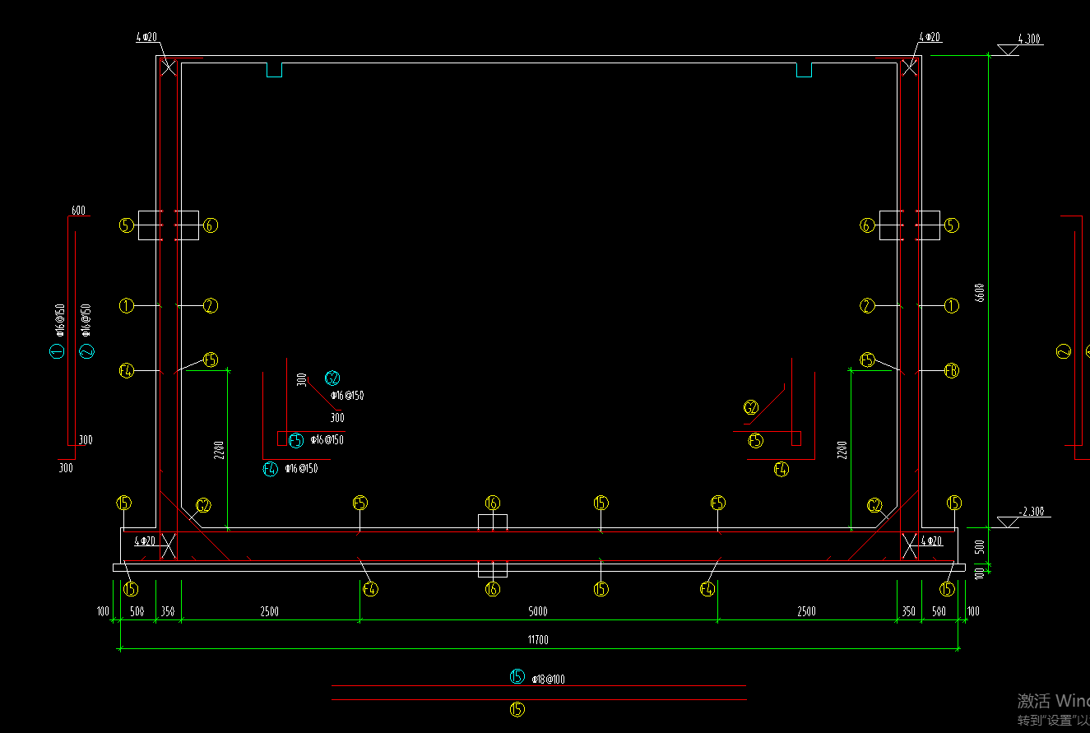1090x733 pixels.
Task: Select the 11700 overall width dimension
Action: point(538,639)
